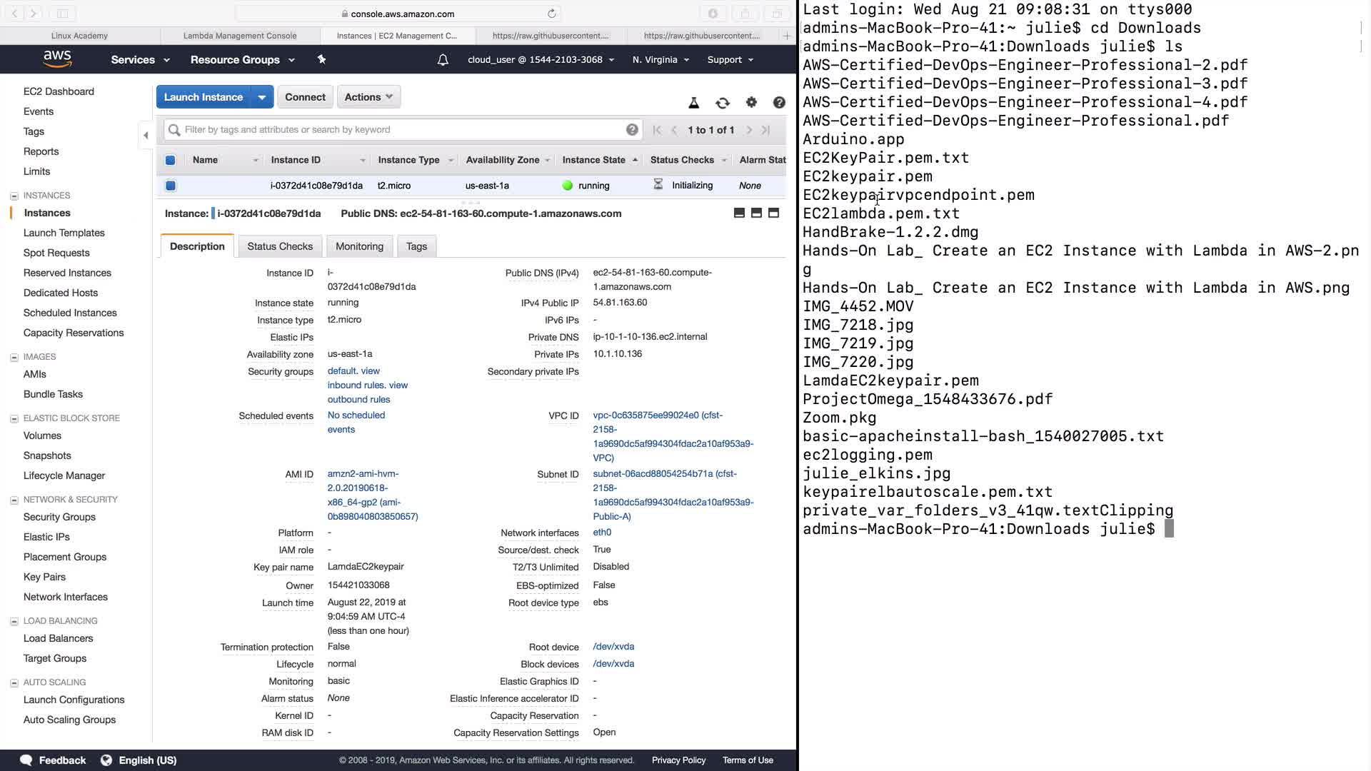Maximize the instance details pane

[773, 213]
